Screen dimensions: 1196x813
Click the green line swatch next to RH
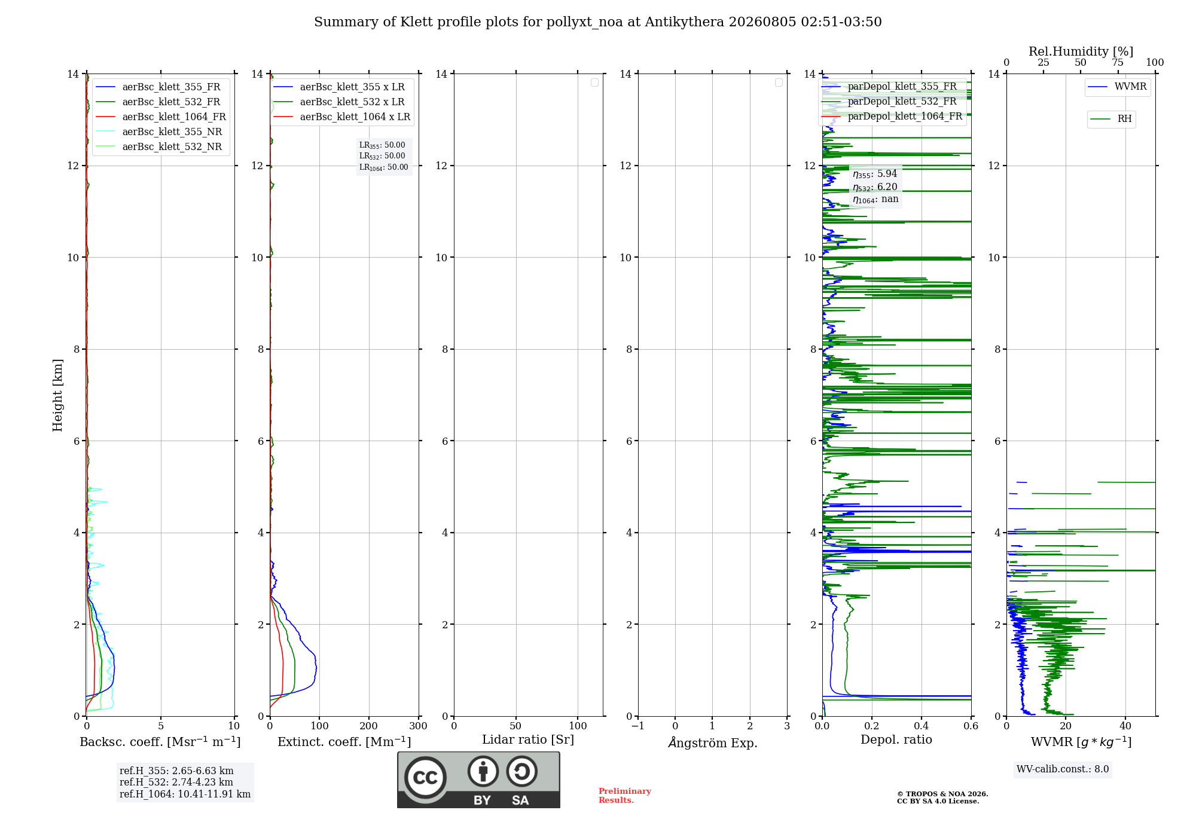(x=1100, y=119)
